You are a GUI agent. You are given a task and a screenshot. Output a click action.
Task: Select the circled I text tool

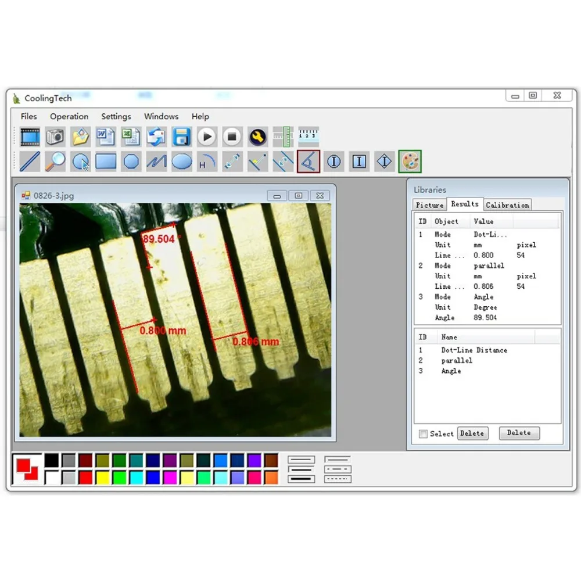pyautogui.click(x=334, y=162)
